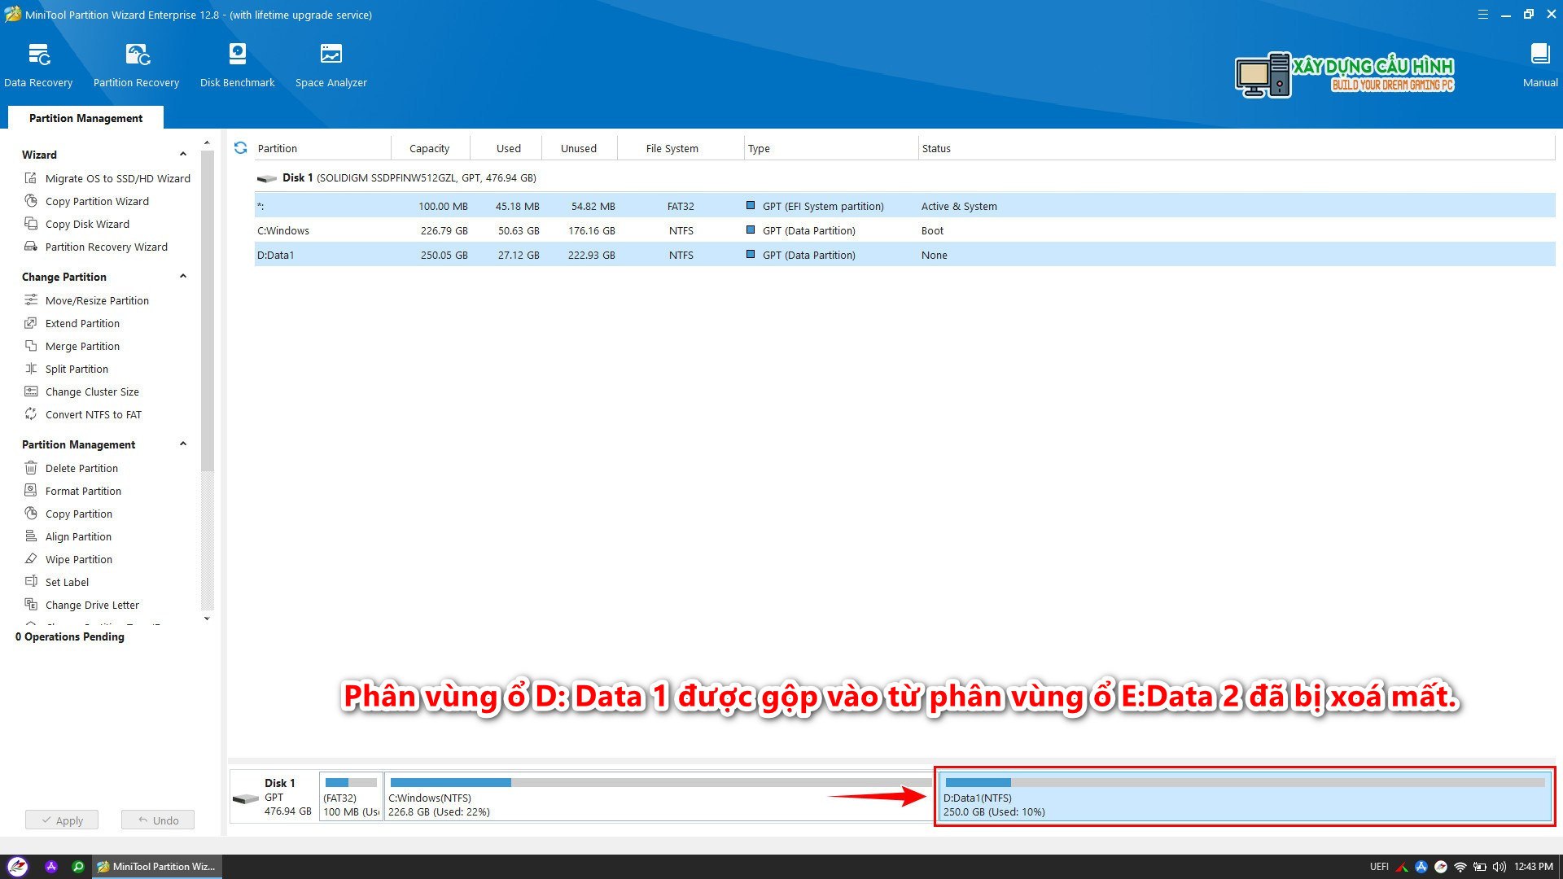This screenshot has height=879, width=1563.
Task: Click Copy Disk Wizard icon
Action: [x=31, y=224]
